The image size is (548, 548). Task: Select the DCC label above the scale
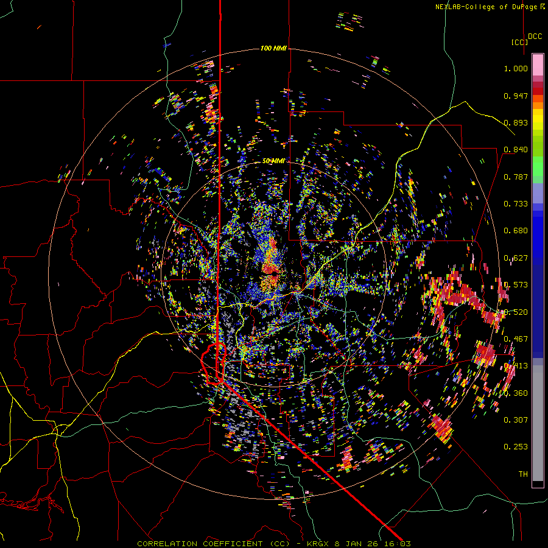pyautogui.click(x=535, y=37)
